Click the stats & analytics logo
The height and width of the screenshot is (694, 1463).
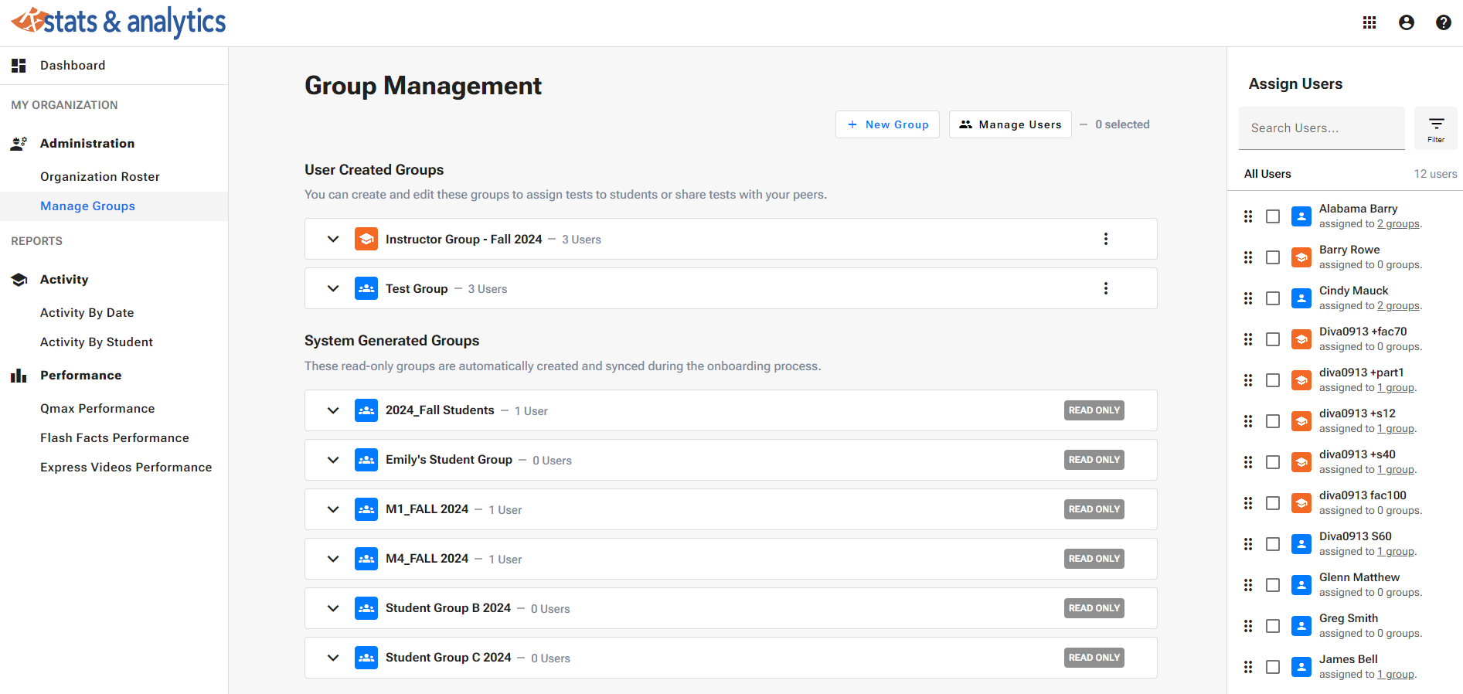pos(118,22)
